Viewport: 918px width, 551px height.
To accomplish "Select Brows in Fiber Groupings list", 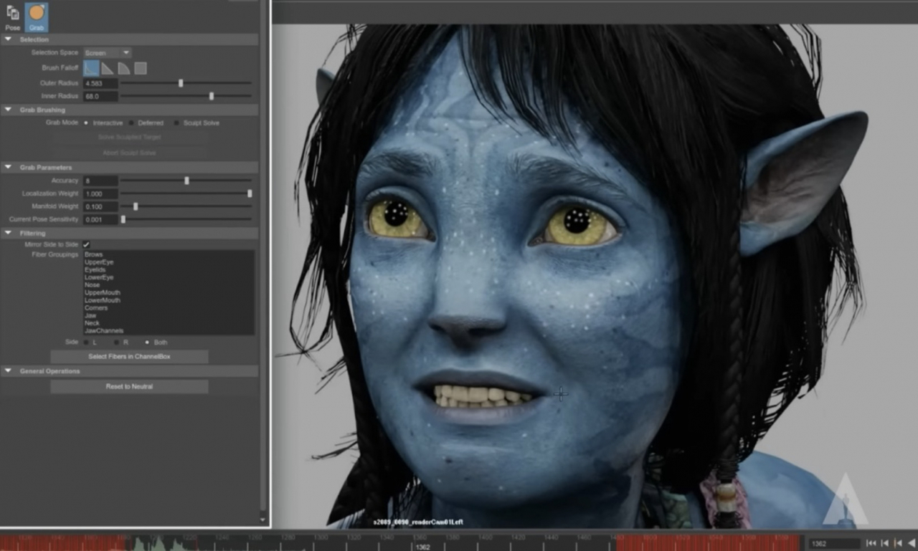I will coord(94,254).
